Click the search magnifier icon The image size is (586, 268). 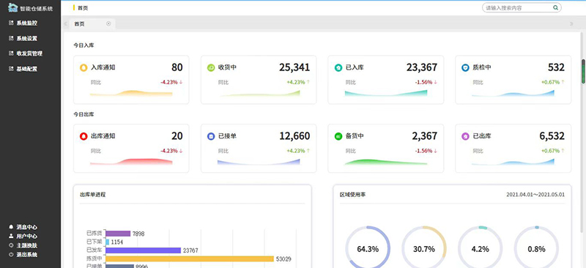pyautogui.click(x=556, y=7)
